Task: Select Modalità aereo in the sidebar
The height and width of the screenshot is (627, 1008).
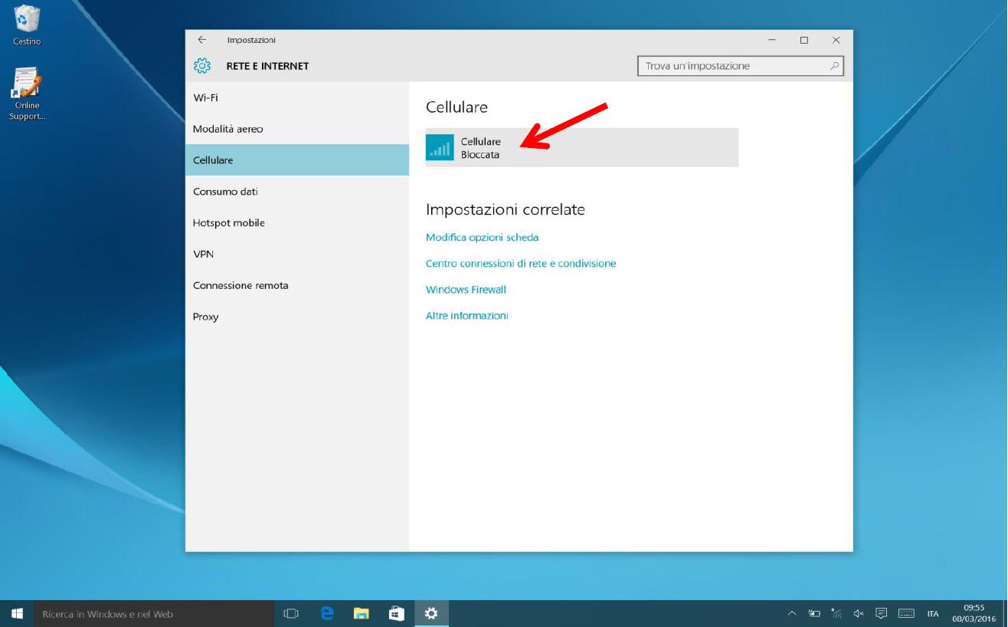Action: [x=297, y=129]
